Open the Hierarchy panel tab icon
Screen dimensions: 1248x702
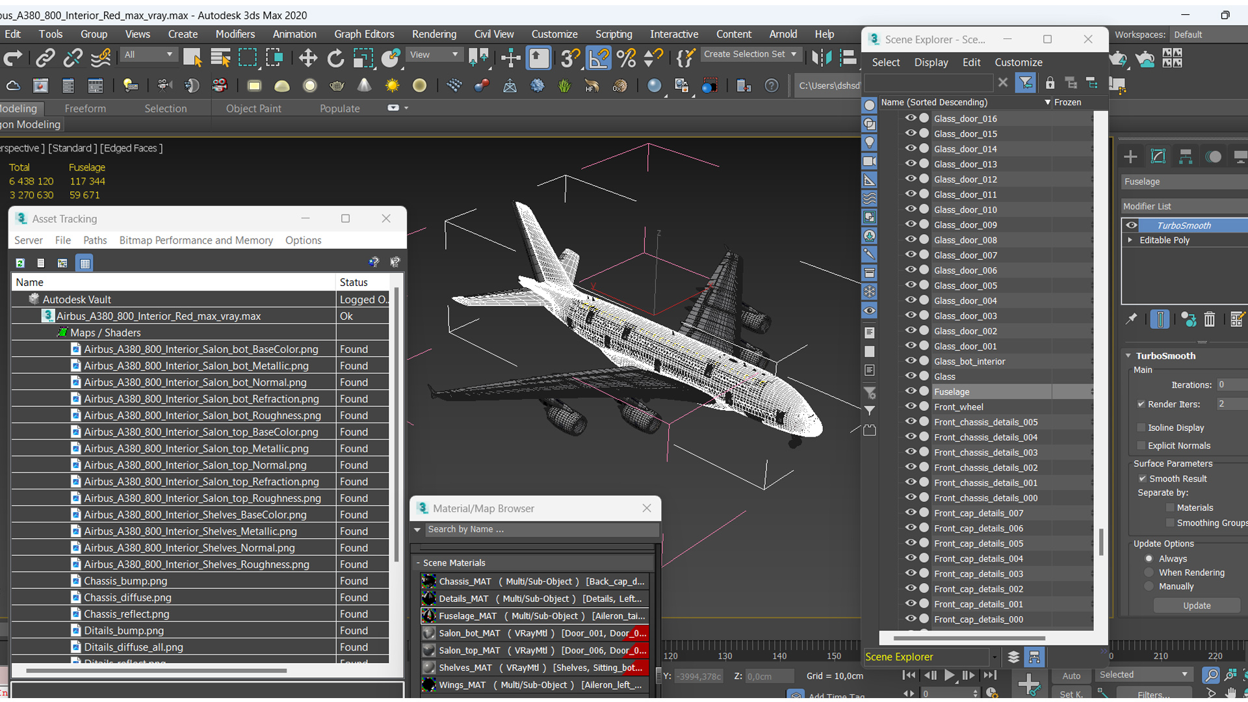[1186, 157]
